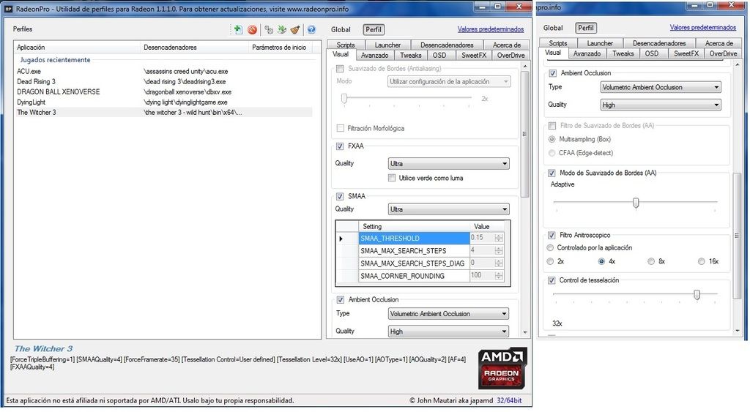This screenshot has width=750, height=412.
Task: Switch to Avanzado tab in main window
Action: (374, 56)
